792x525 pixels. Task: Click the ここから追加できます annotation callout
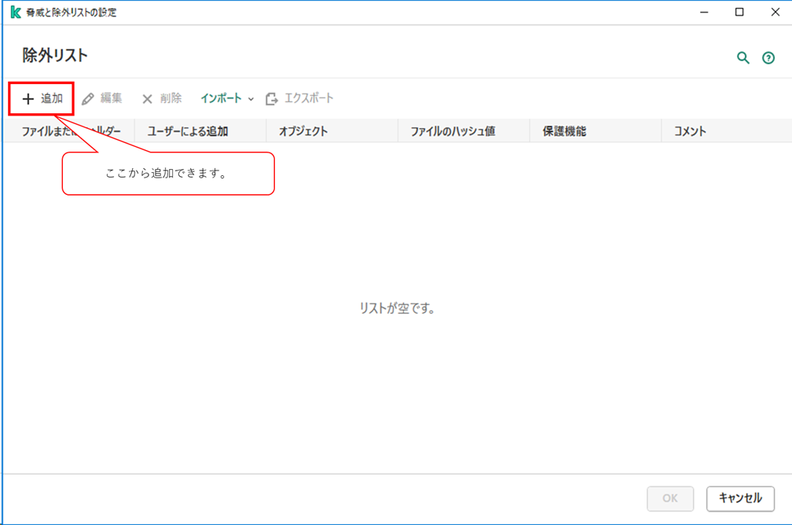[167, 172]
